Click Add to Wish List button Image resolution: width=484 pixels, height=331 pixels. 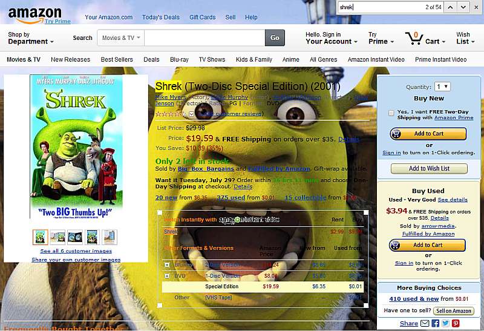point(429,169)
